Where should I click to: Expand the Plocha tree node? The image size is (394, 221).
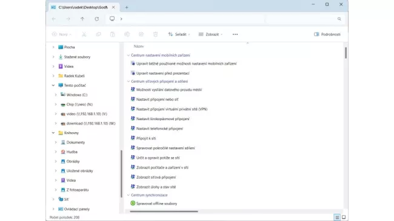[x=53, y=47]
